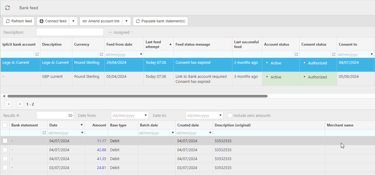Sort by Merchant name column header
This screenshot has width=375, height=175.
350,125
